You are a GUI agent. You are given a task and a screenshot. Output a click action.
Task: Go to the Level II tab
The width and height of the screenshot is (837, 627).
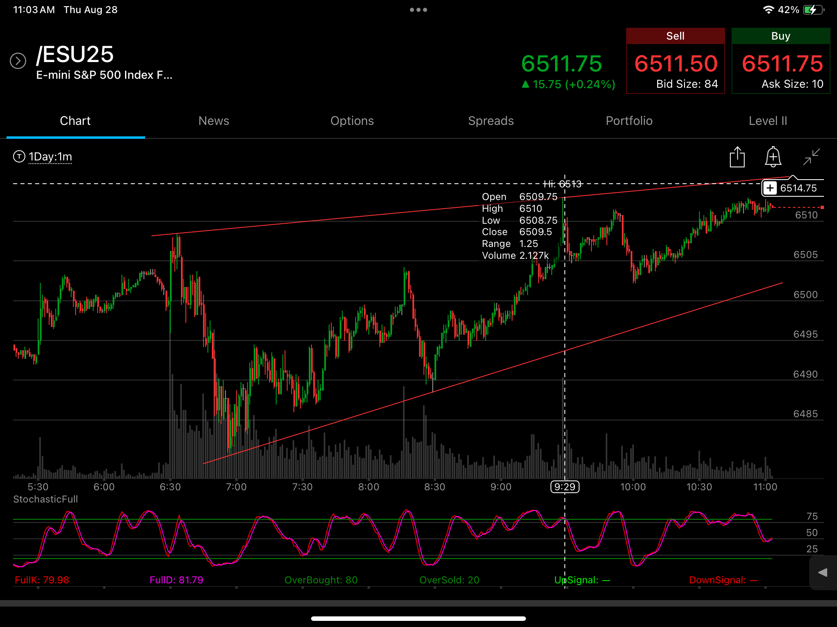[x=768, y=121]
